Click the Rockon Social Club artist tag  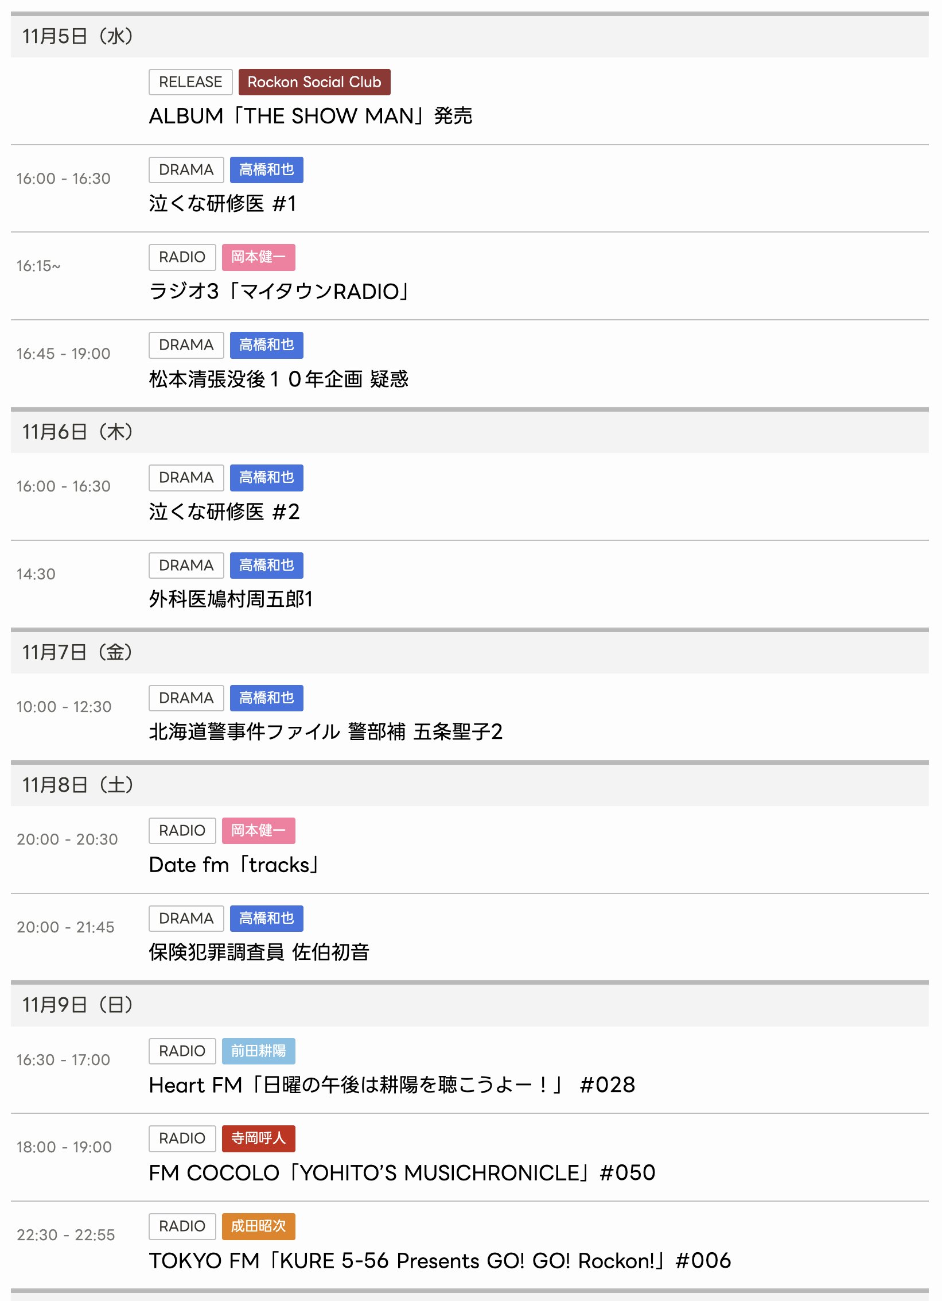tap(314, 82)
